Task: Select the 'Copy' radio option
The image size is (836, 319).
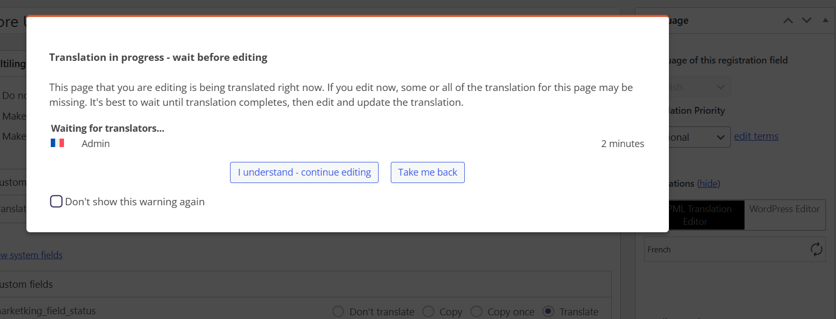Action: click(x=428, y=312)
